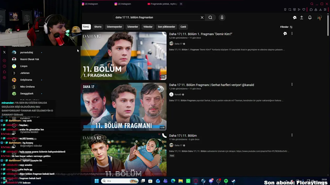Click the star badge icon beside 'Demir Kim?' video

(285, 34)
